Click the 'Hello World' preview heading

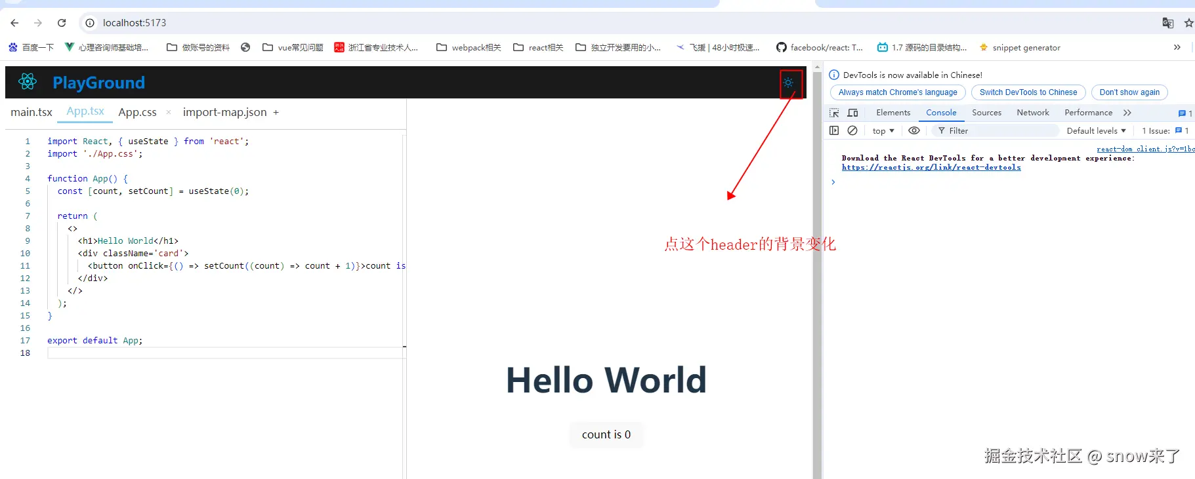click(606, 380)
